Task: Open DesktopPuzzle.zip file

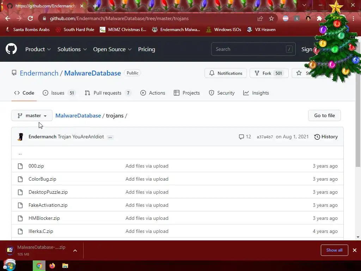Action: (48, 192)
